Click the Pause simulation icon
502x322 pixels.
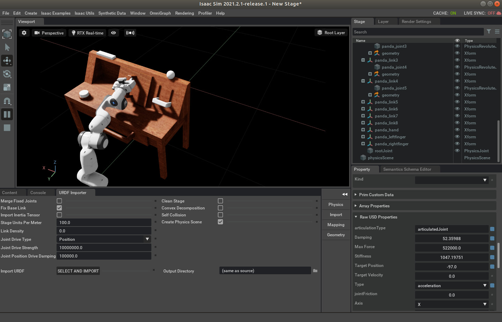[x=7, y=114]
